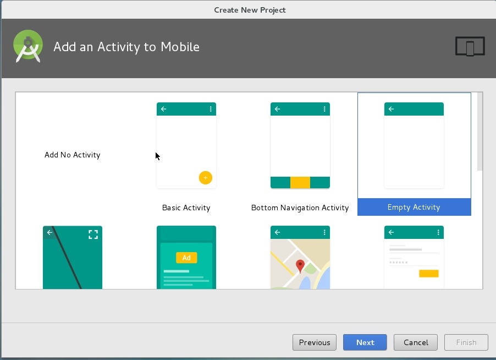Choose the Empty Activity template preview

coord(414,146)
